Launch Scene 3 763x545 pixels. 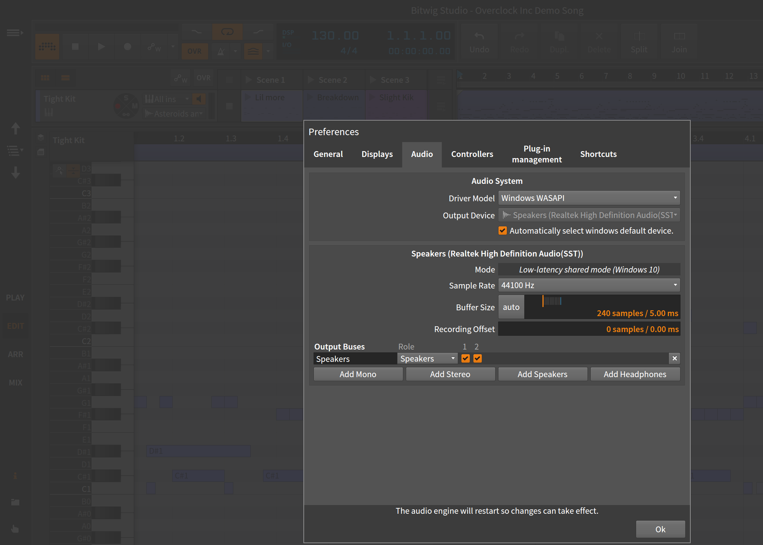coord(373,80)
